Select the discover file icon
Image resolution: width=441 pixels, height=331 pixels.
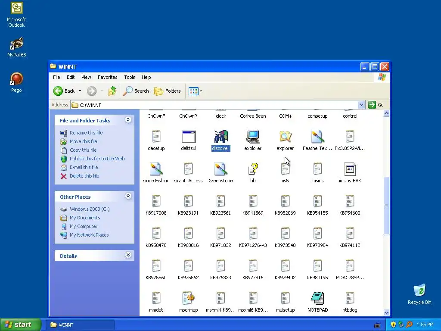coord(220,137)
